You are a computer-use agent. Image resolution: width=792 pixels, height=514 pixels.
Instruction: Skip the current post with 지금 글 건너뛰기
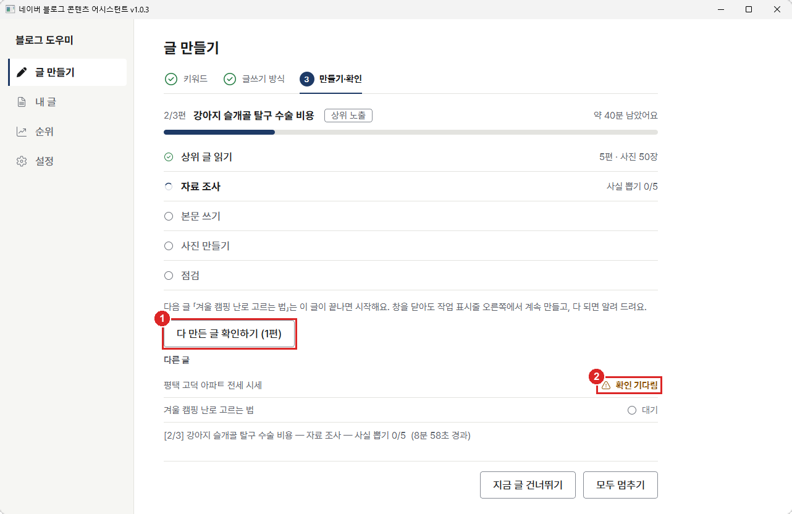(528, 485)
